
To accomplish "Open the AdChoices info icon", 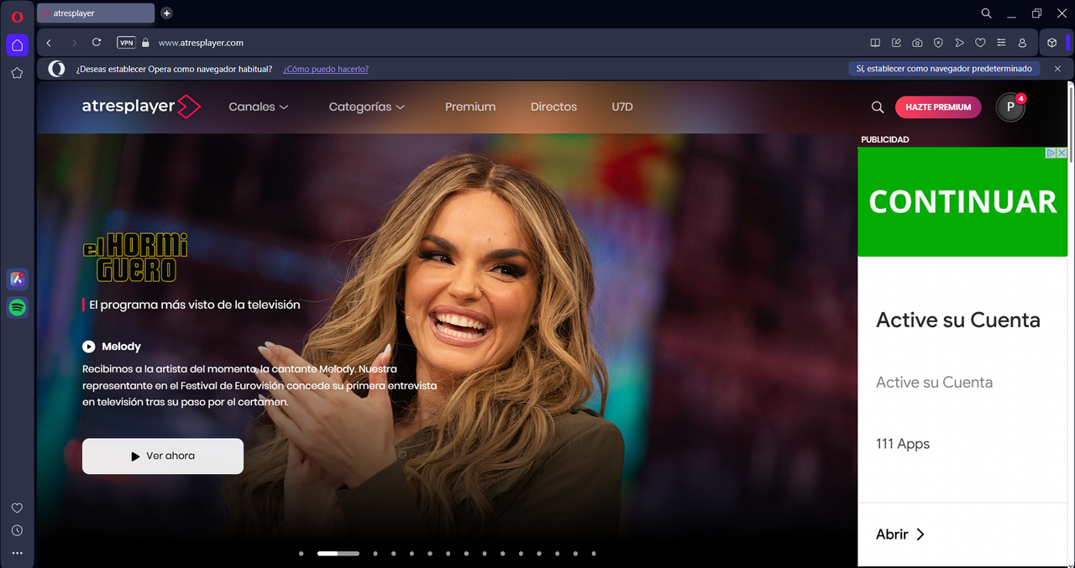I will coord(1051,153).
